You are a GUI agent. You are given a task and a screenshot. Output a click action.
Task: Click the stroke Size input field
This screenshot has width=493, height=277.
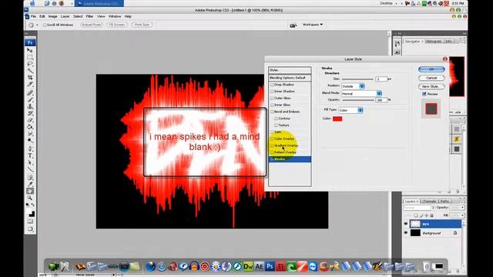coord(381,78)
